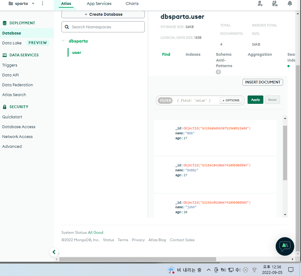Open the Windows notification center icon
This screenshot has width=301, height=276.
291,270
